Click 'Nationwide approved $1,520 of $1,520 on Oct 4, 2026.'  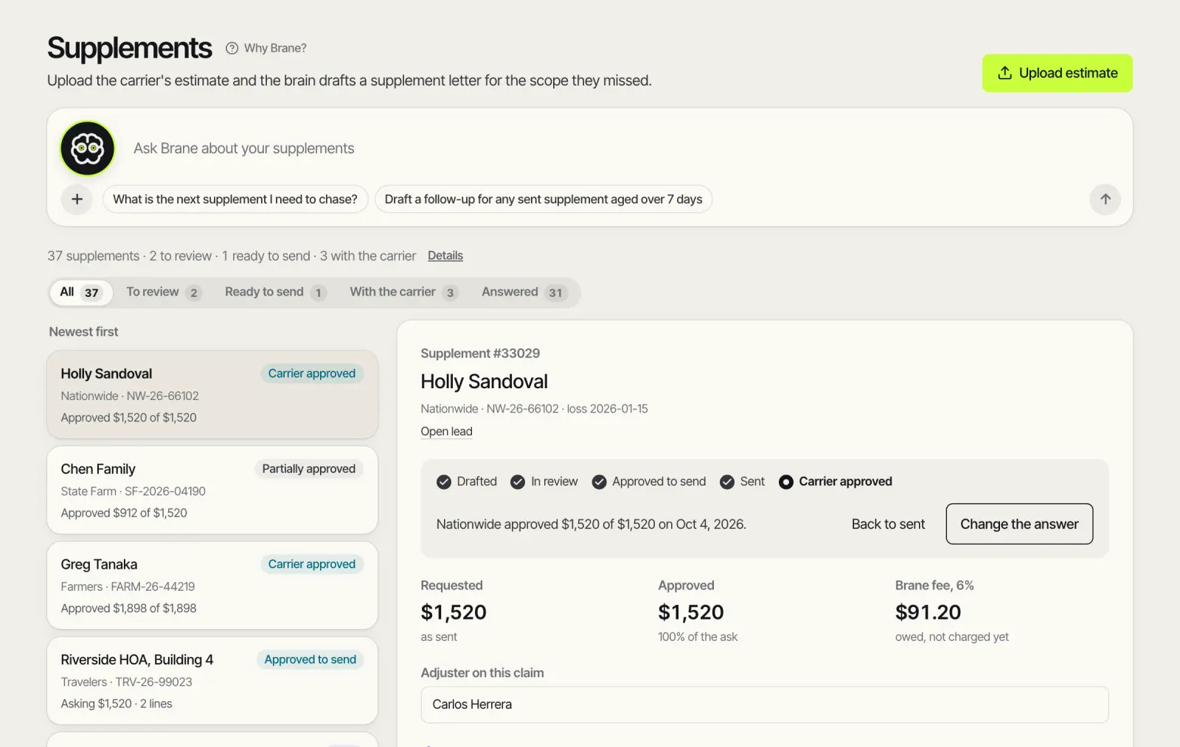[591, 524]
